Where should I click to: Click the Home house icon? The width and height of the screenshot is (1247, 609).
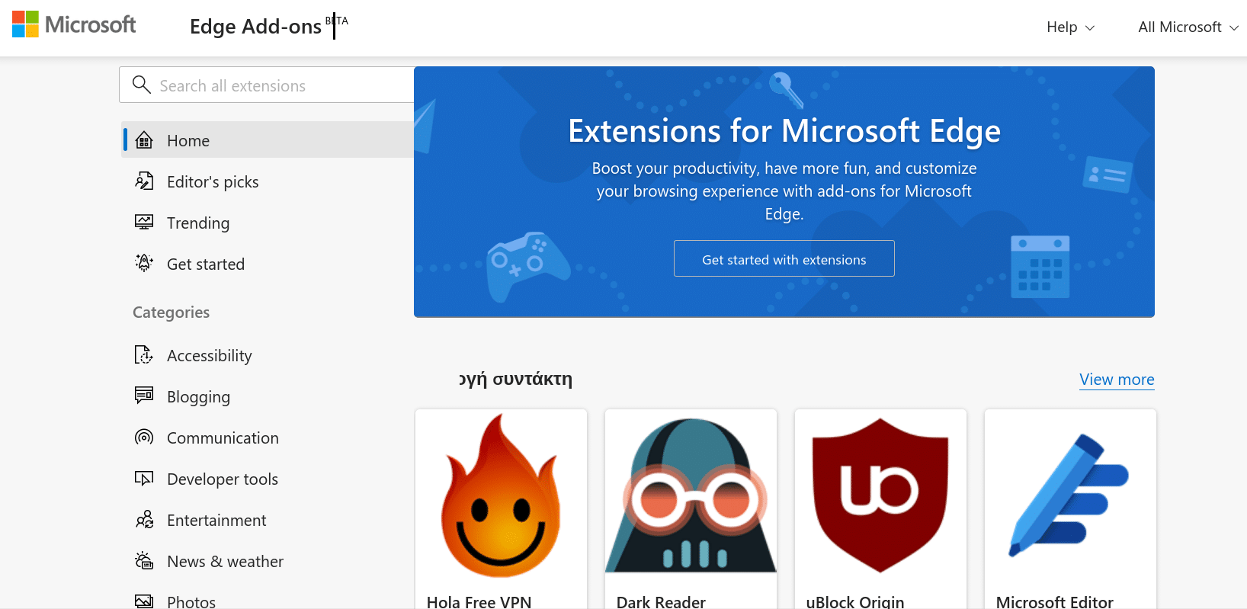(x=144, y=140)
